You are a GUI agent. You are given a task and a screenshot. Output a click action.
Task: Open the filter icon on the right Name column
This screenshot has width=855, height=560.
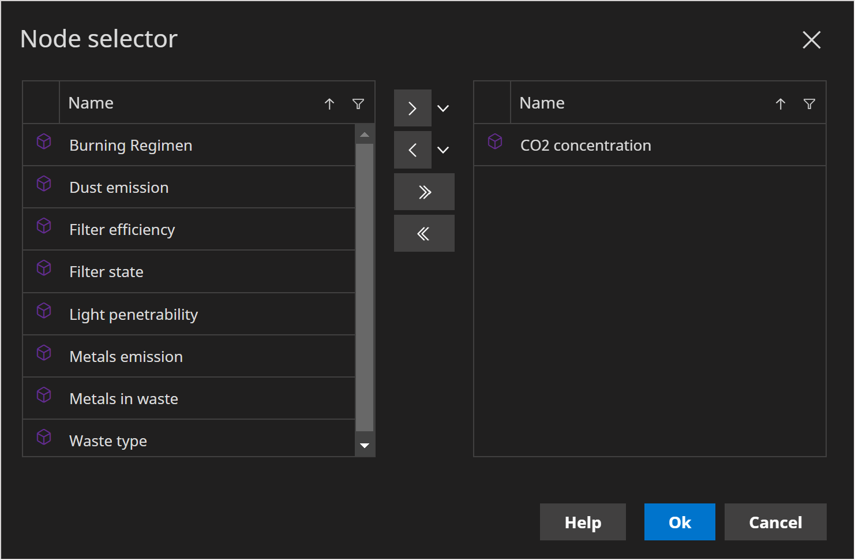point(809,104)
